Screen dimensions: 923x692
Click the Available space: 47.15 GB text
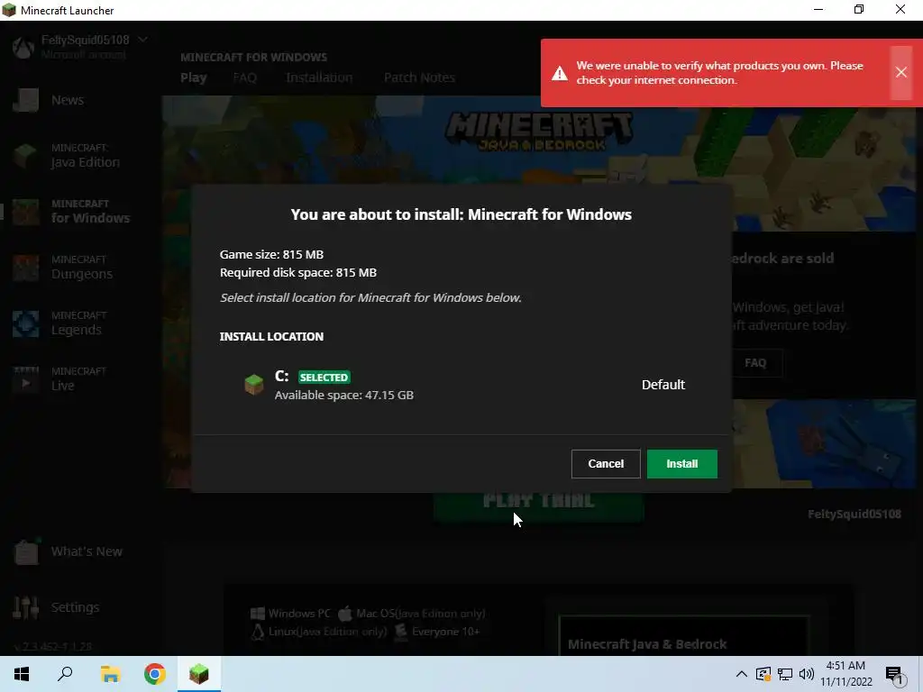tap(343, 395)
